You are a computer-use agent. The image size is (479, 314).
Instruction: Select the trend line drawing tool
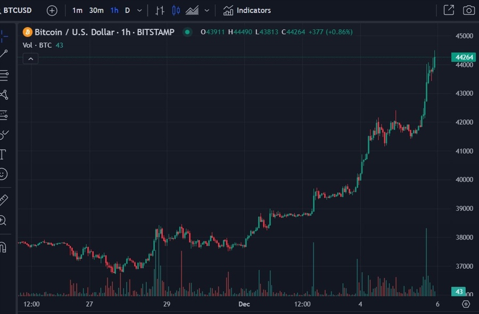tap(4, 54)
